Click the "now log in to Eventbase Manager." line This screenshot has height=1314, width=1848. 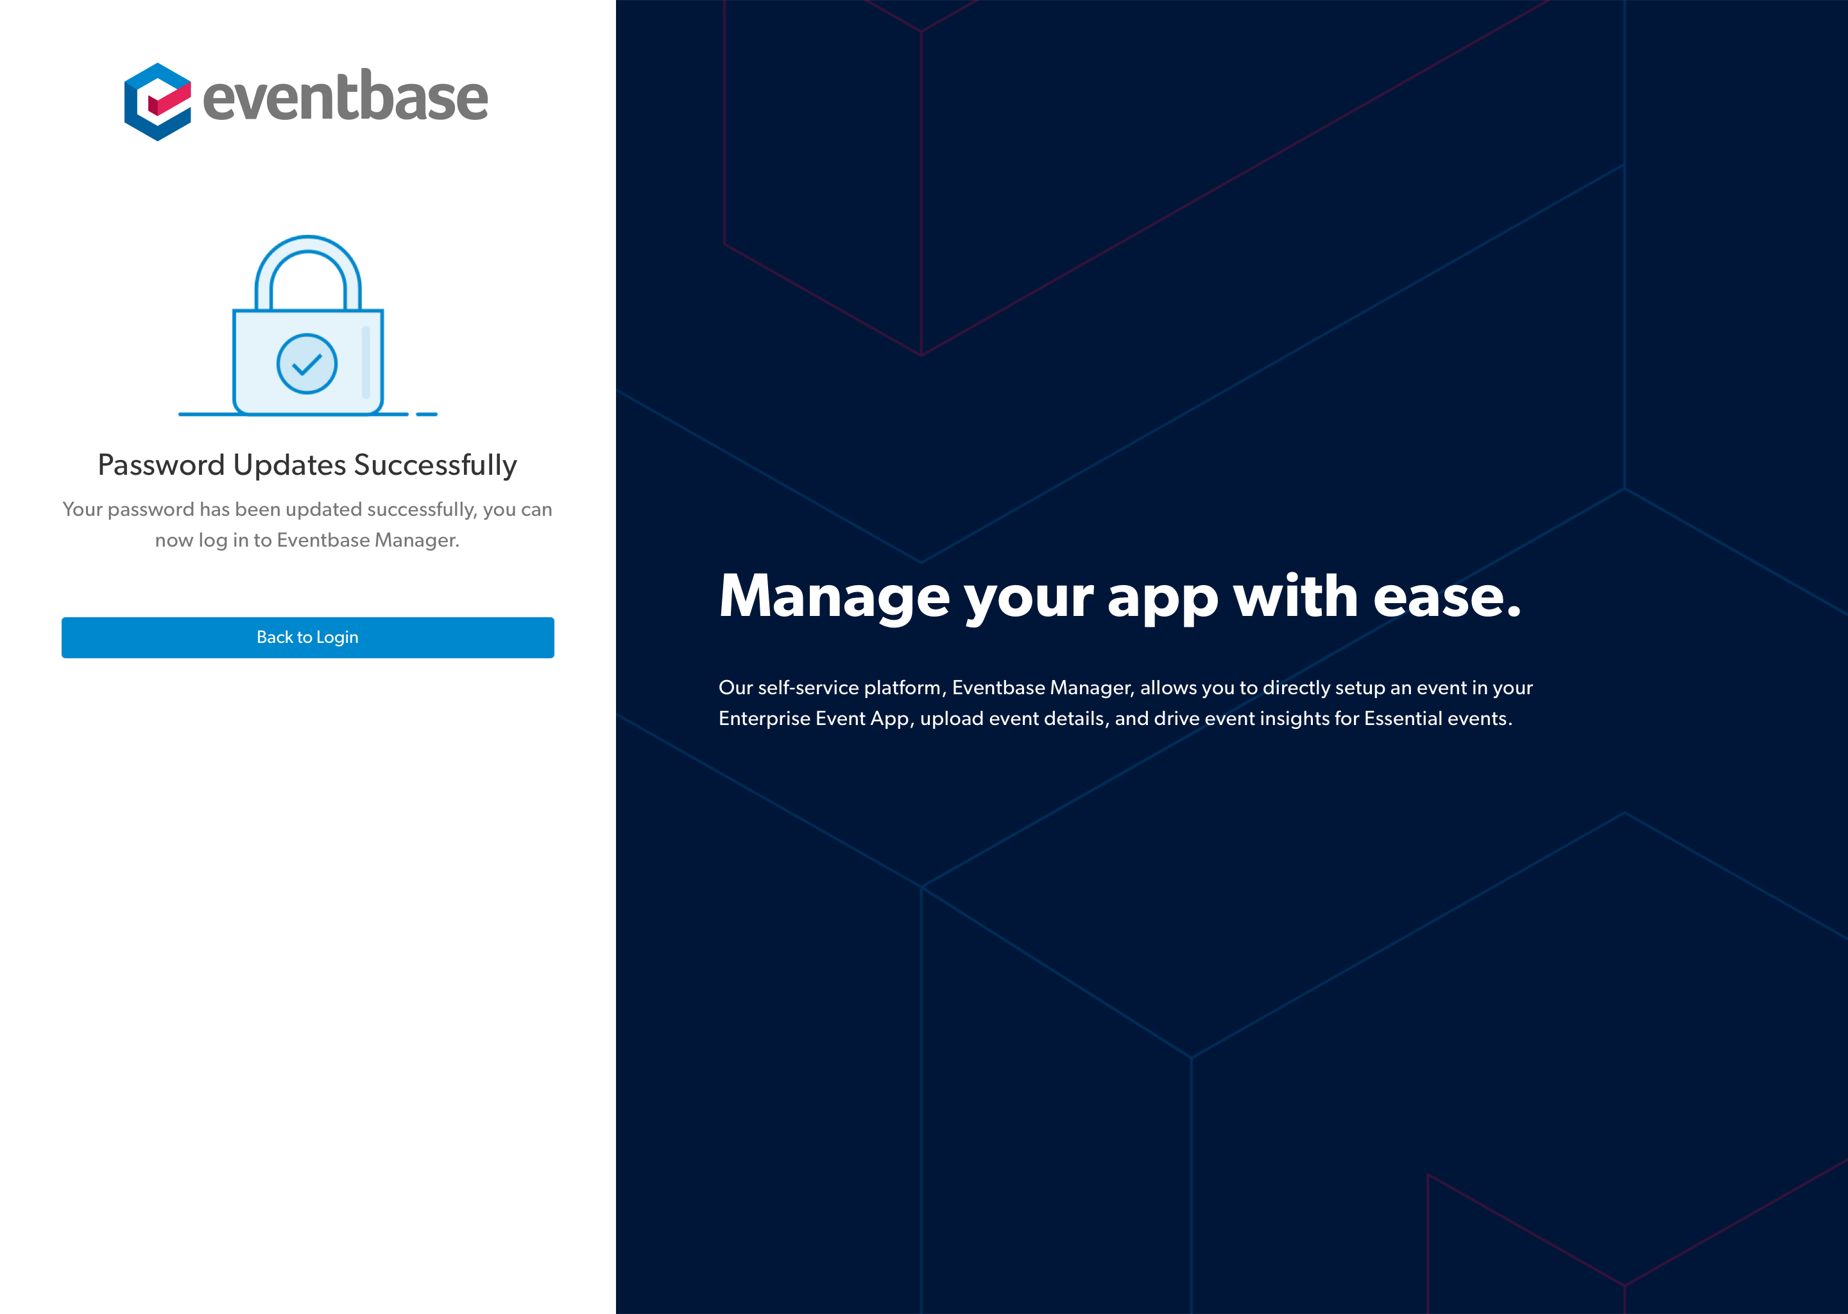[x=307, y=540]
